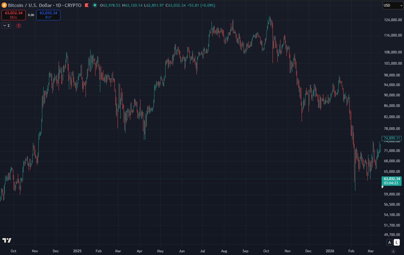Click the blue BUY button
Image resolution: width=404 pixels, height=255 pixels.
pyautogui.click(x=48, y=15)
